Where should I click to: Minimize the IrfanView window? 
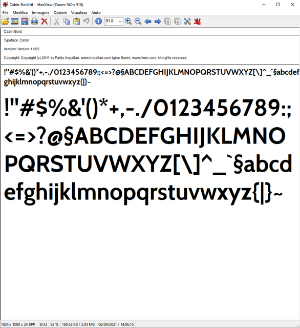pyautogui.click(x=264, y=5)
